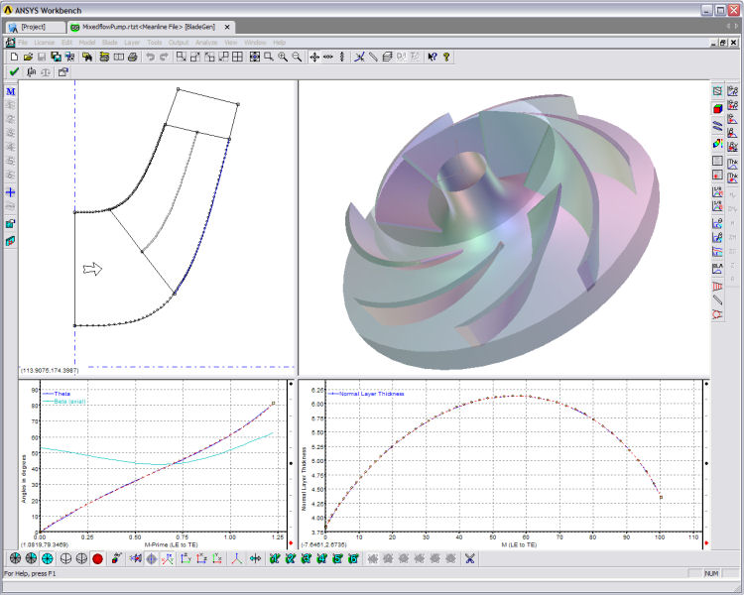Toggle the highlighted XY axes view icon
This screenshot has height=595, width=744.
click(x=168, y=559)
